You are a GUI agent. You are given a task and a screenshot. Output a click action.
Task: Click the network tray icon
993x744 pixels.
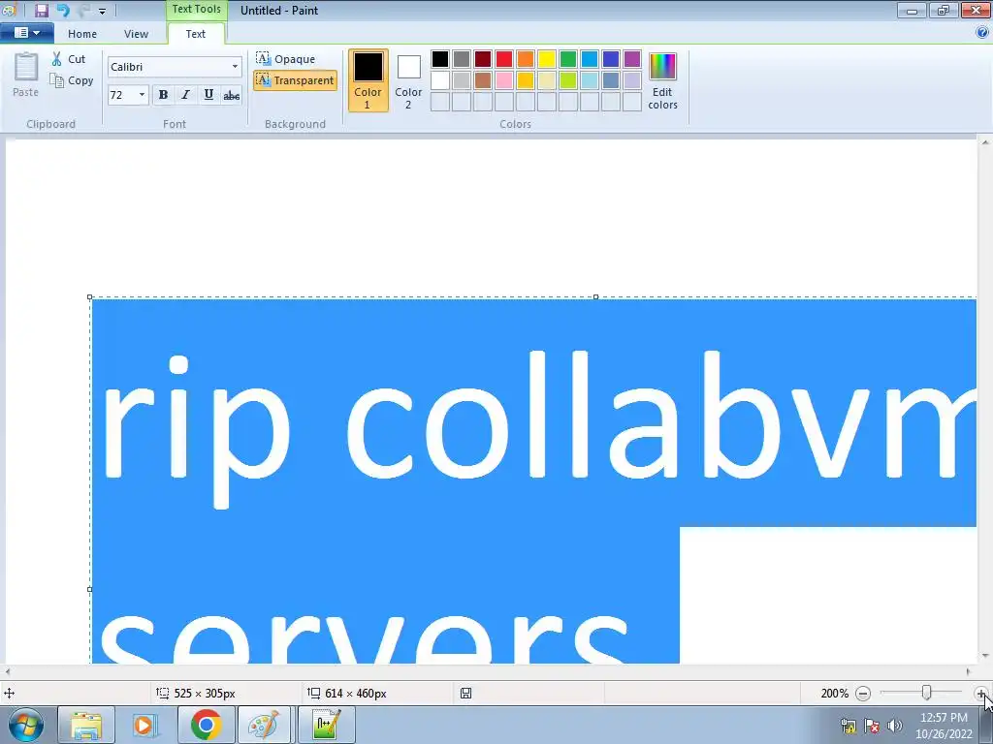pyautogui.click(x=848, y=726)
